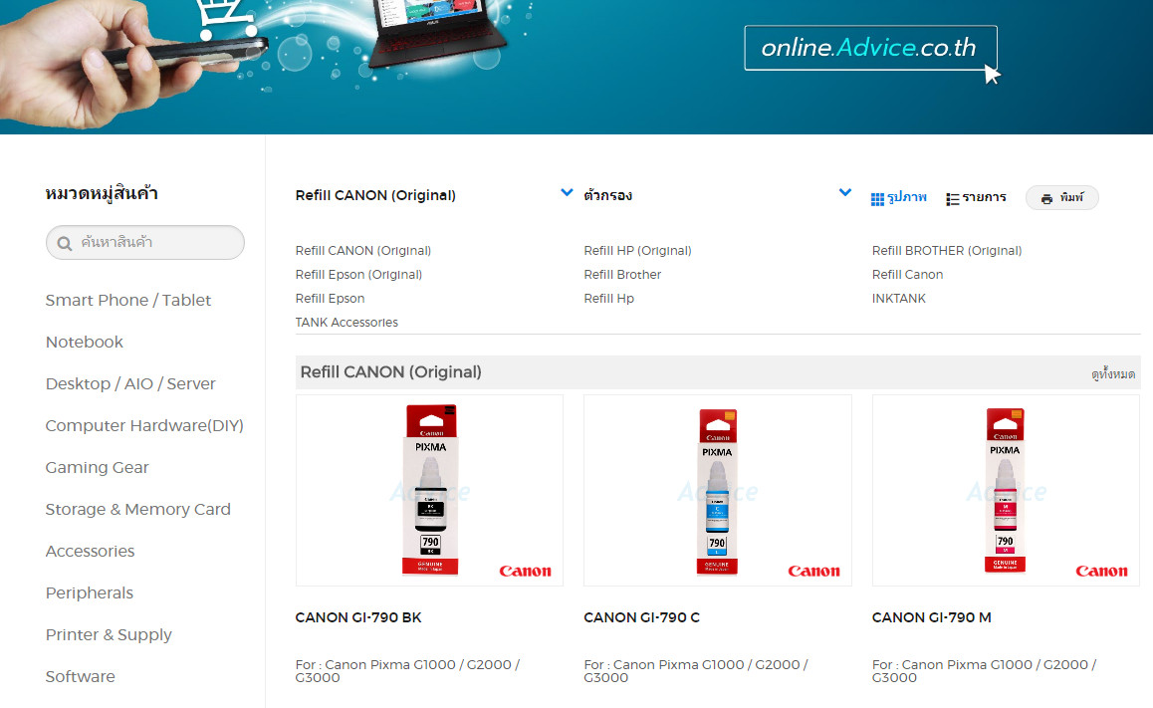Click compatibility description under GI-790 M
Screen dimensions: 1153x708
click(984, 670)
